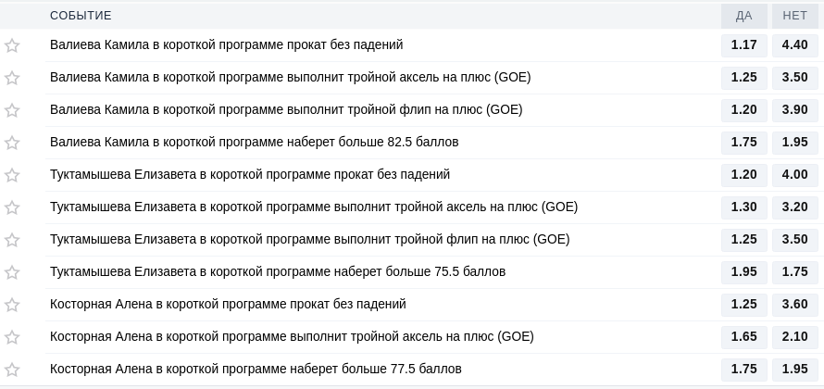Select ДА 1.25 for Валиева тройной аксель

tap(743, 78)
